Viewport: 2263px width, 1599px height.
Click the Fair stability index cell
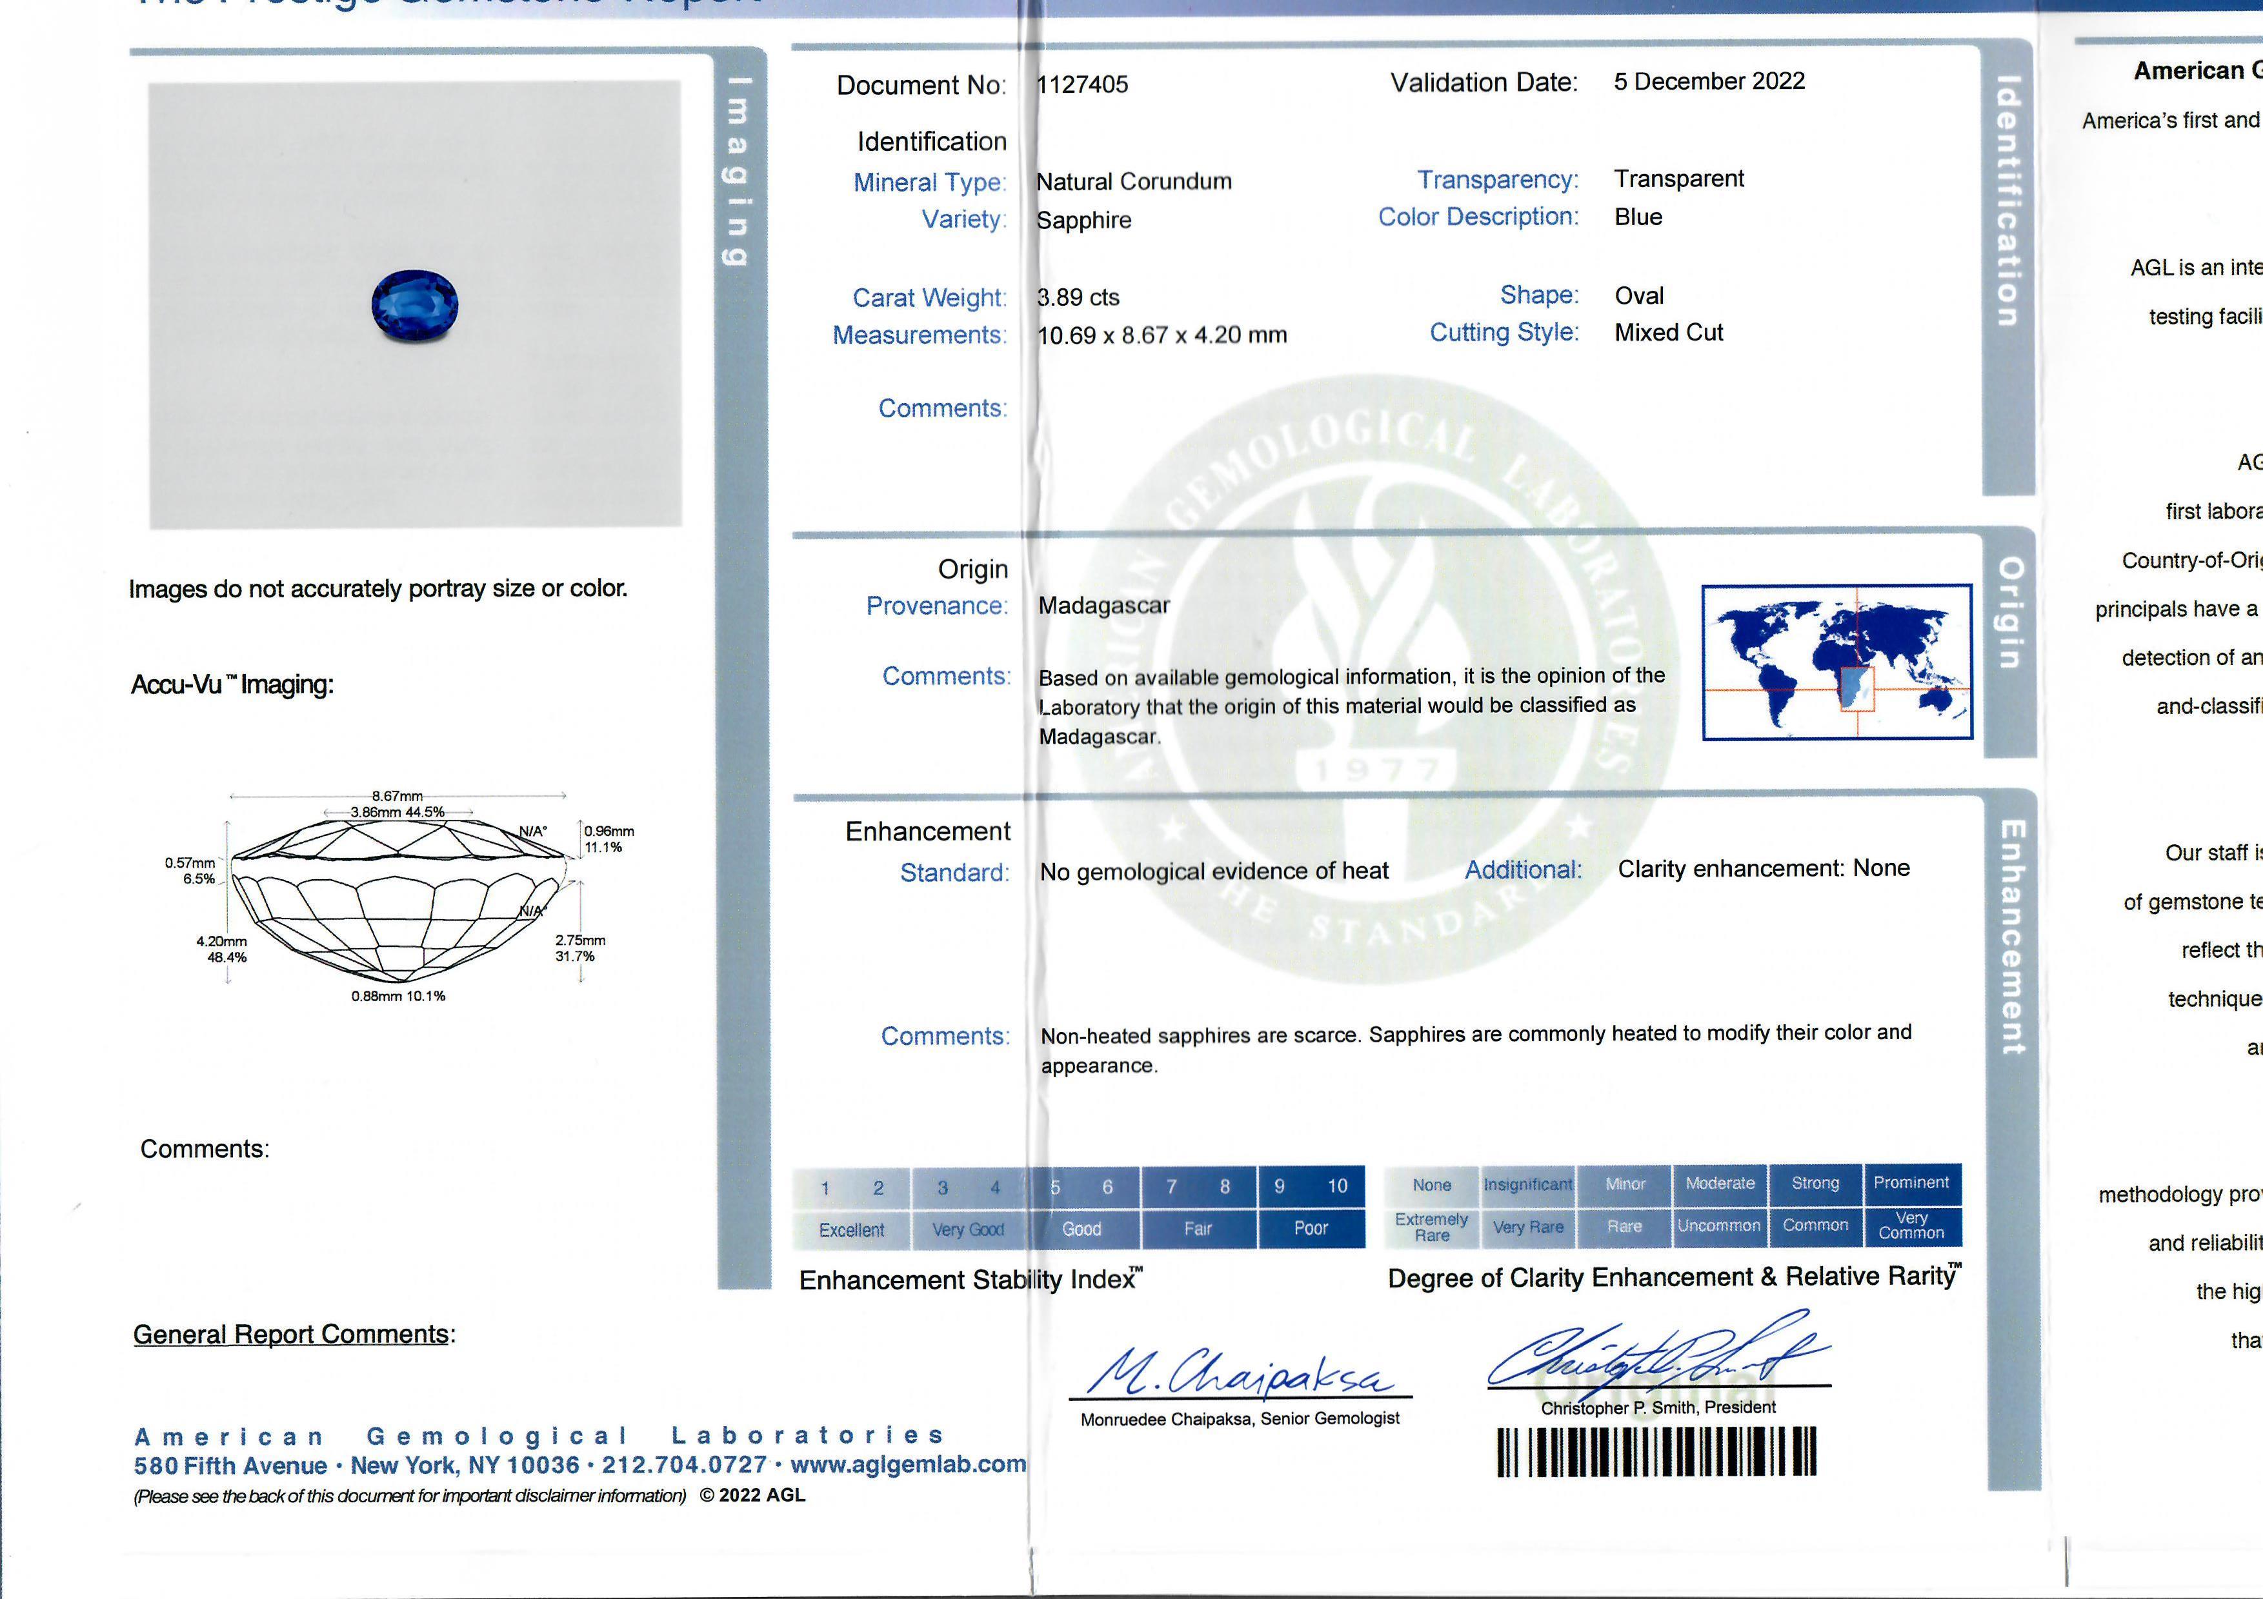(x=1198, y=1229)
